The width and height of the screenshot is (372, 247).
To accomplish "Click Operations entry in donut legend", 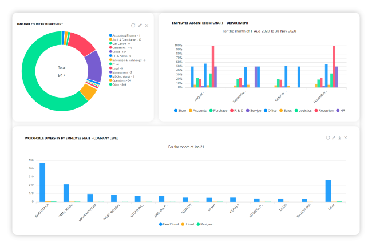I will 122,80.
